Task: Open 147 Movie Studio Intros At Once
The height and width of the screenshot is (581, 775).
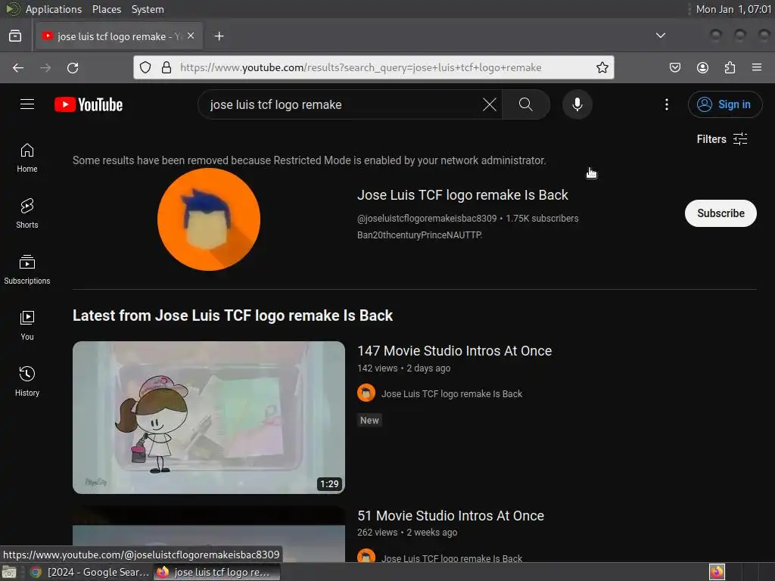Action: (x=454, y=351)
